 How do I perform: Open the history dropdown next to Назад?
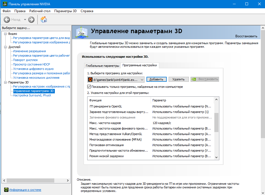[25, 20]
